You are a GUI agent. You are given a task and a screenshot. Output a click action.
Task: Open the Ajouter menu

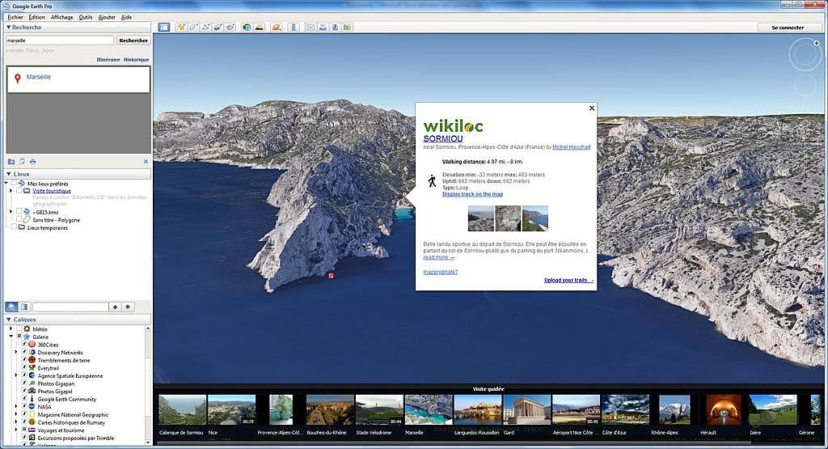(x=107, y=17)
